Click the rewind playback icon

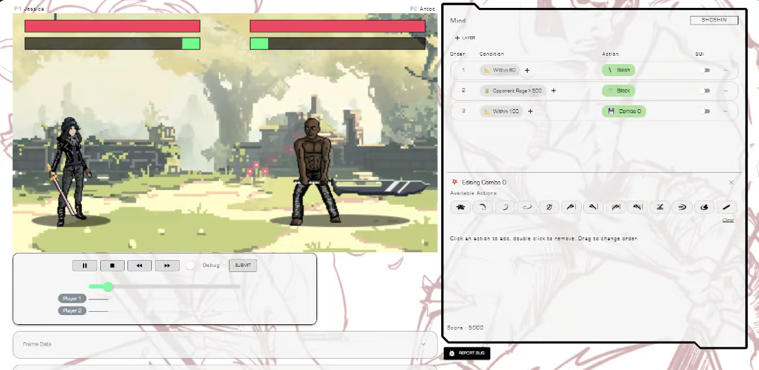coord(139,265)
